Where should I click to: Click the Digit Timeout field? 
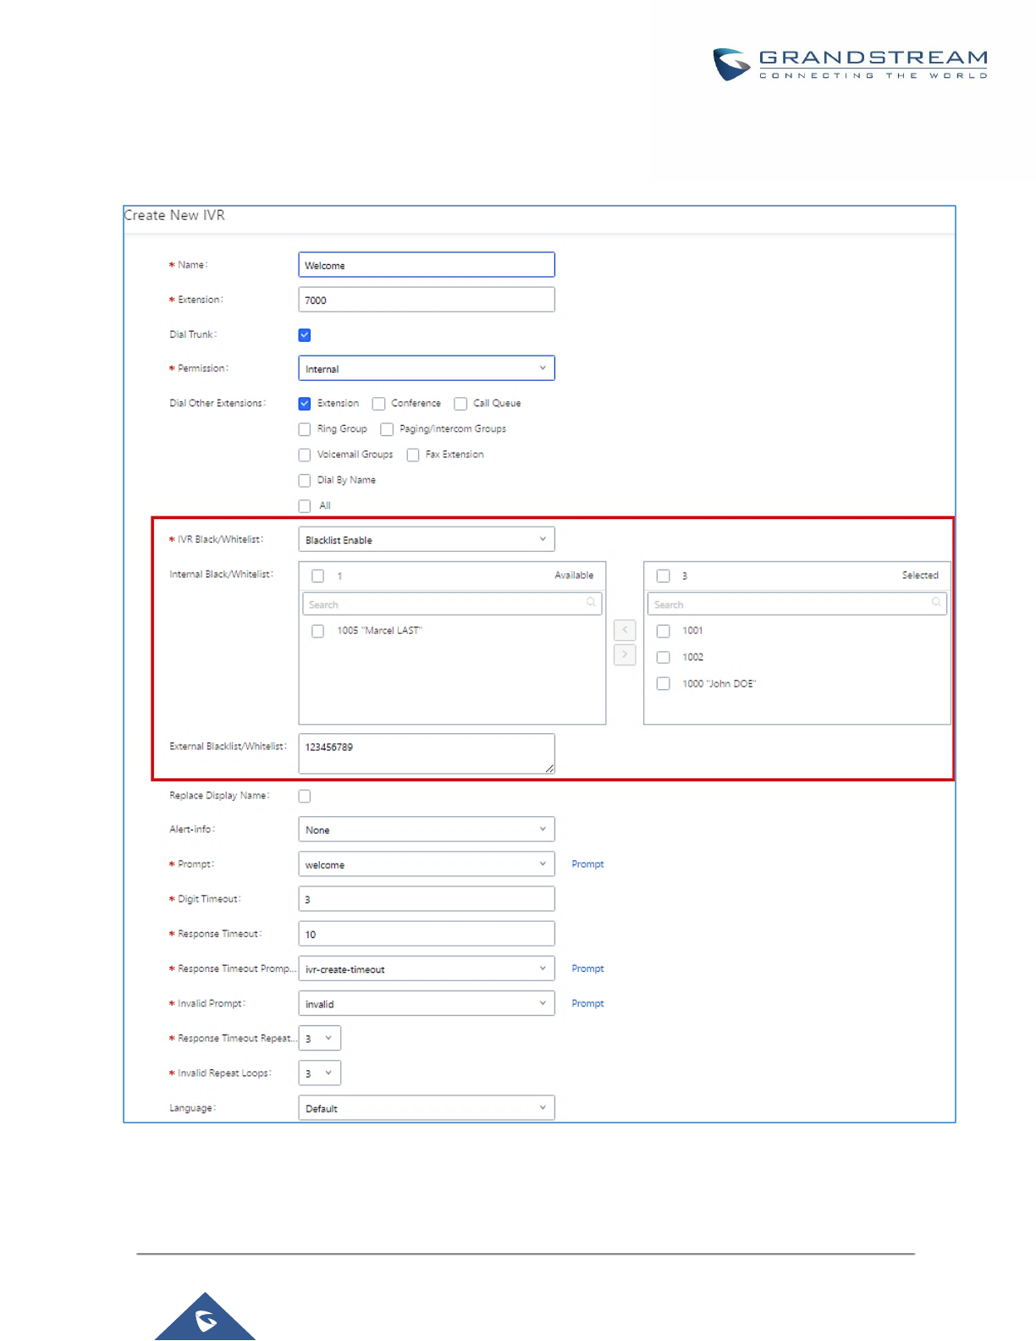point(427,899)
